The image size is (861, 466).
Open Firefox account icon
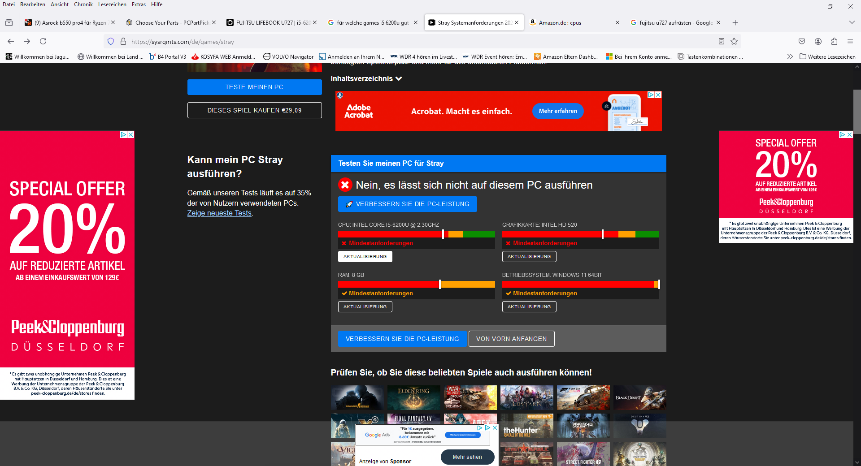point(818,41)
